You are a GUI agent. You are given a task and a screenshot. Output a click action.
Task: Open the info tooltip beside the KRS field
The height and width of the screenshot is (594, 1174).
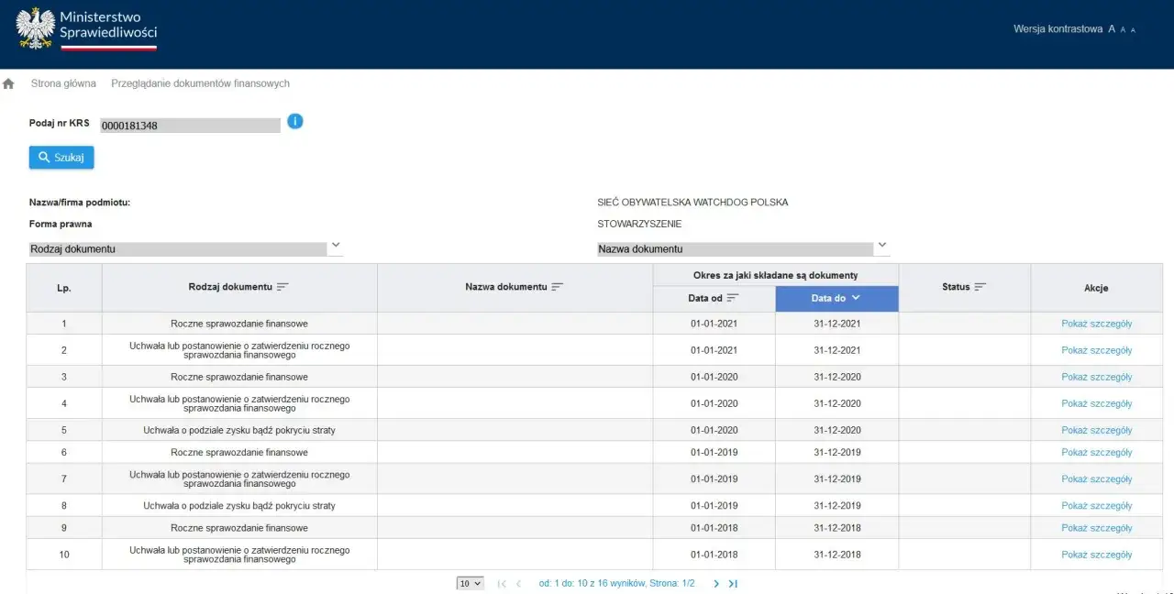click(x=295, y=120)
